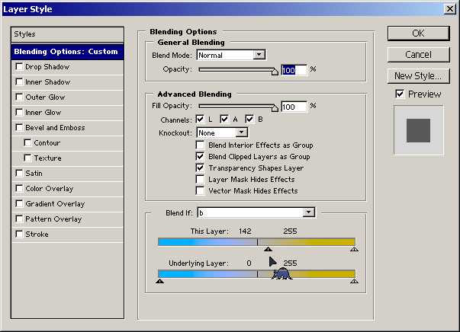Open the Knockout dropdown
The width and height of the screenshot is (460, 332).
click(242, 132)
